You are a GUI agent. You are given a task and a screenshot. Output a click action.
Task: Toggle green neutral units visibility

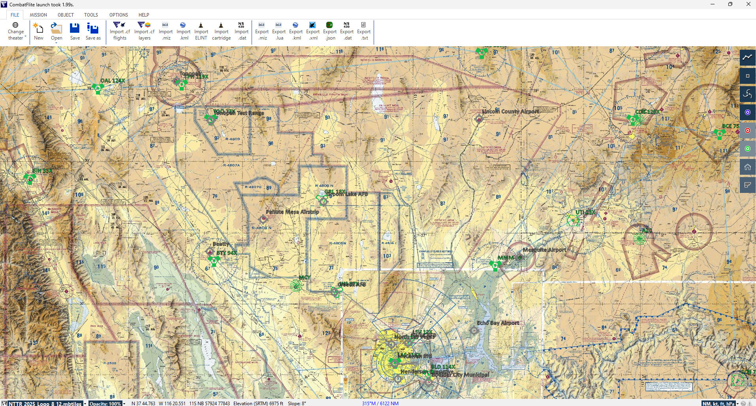point(747,149)
